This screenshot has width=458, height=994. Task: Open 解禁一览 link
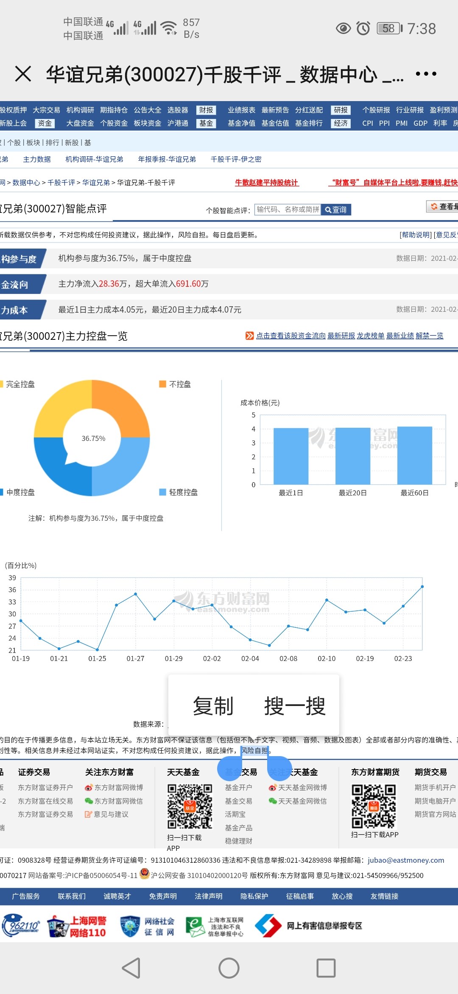[430, 336]
